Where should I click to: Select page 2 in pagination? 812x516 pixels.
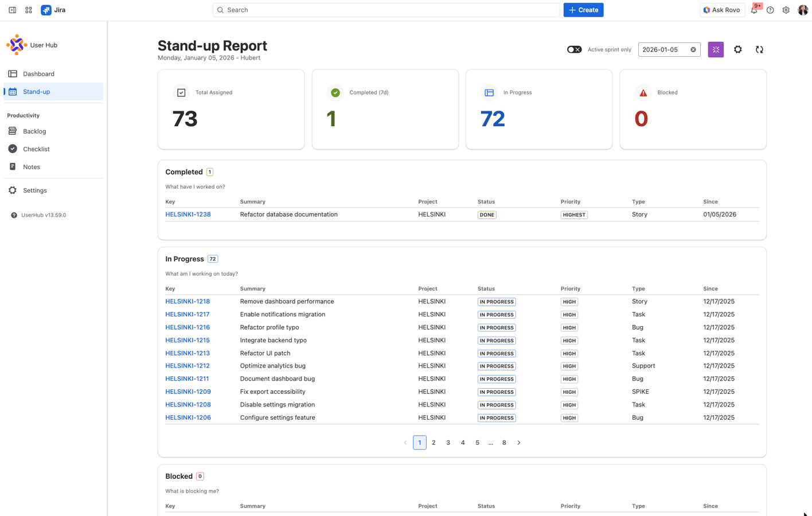pos(434,443)
